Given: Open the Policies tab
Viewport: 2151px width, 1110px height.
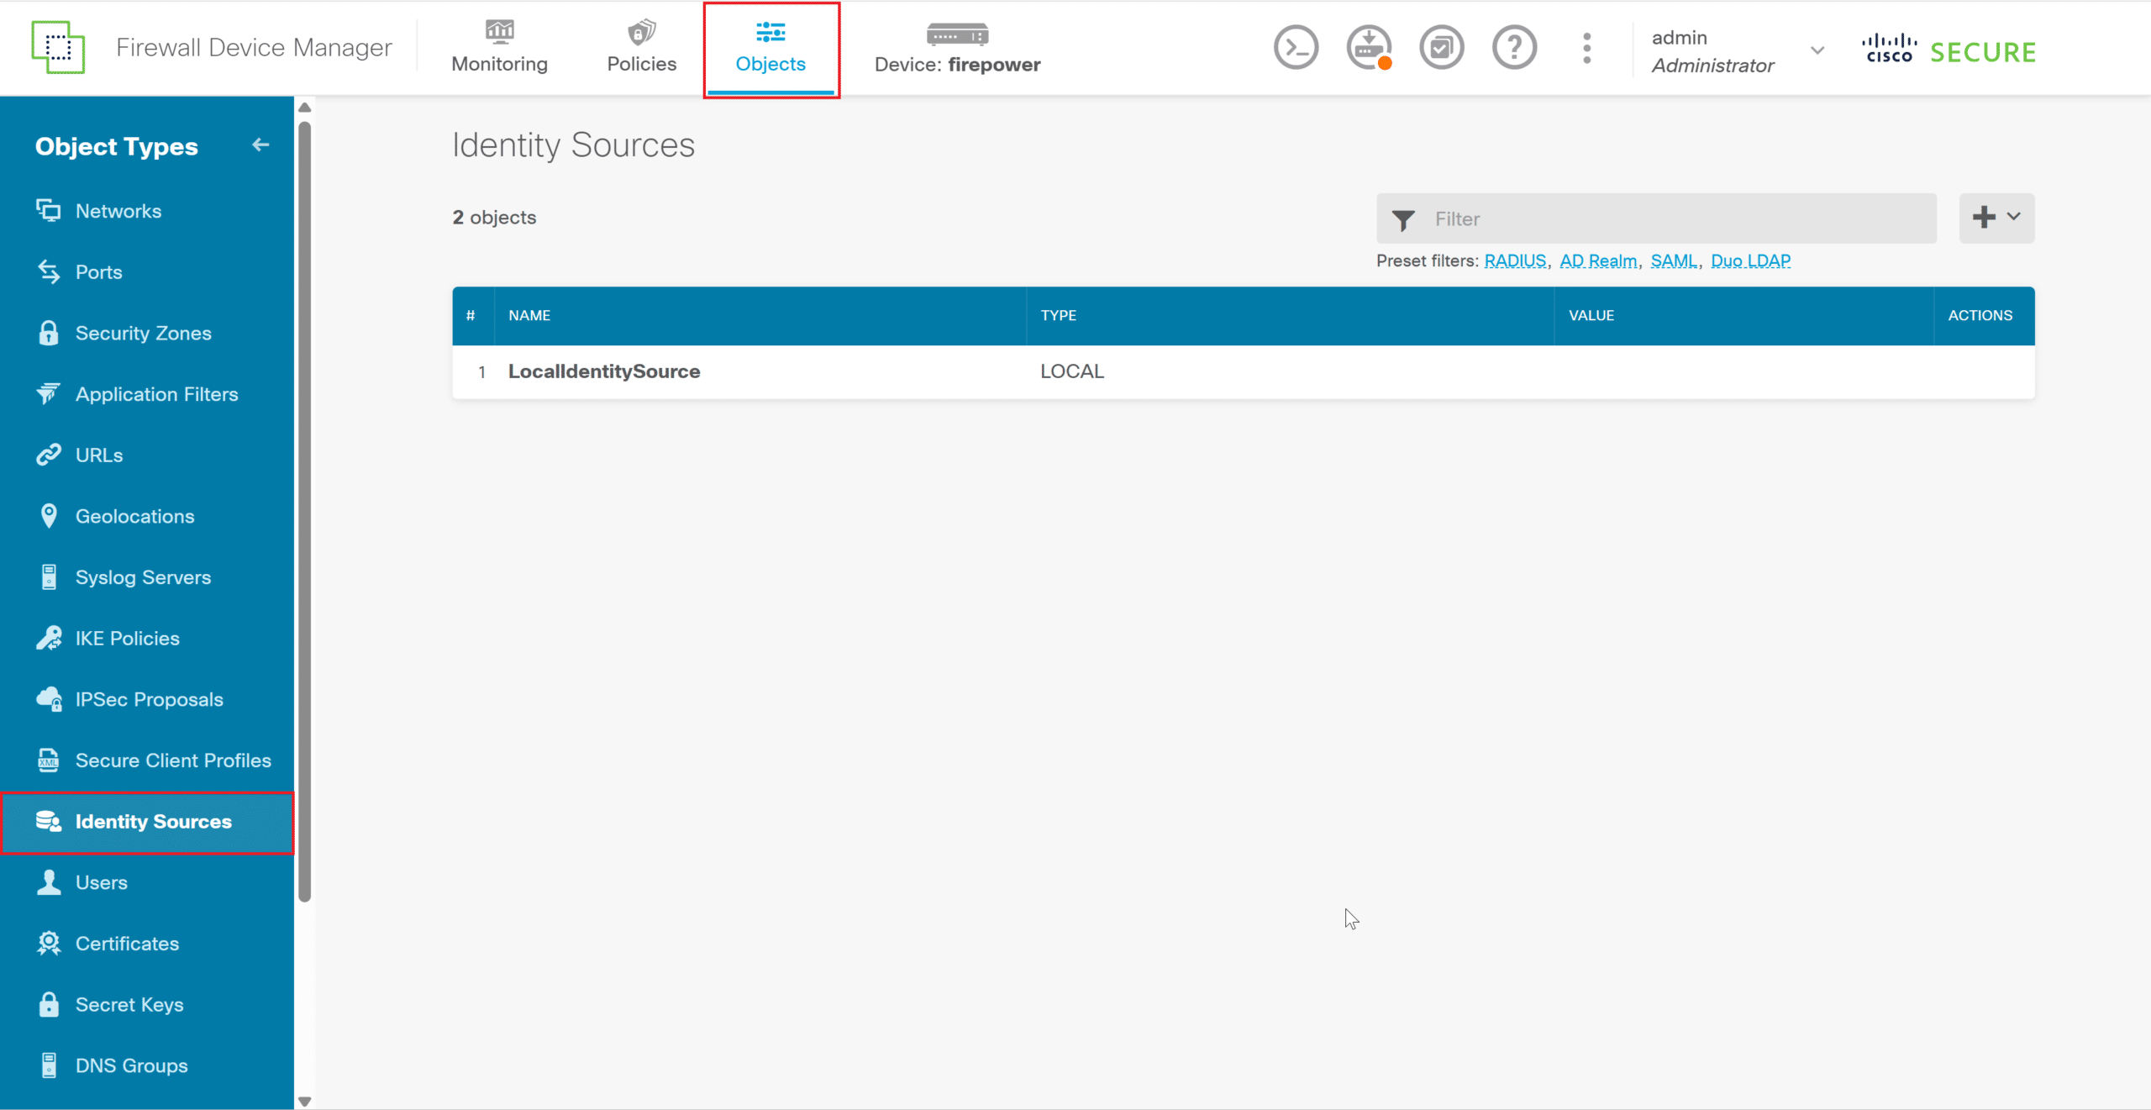Looking at the screenshot, I should (x=641, y=48).
